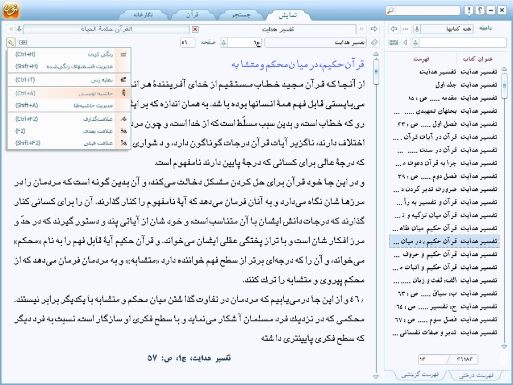Click the index list scrollbar thumb
This screenshot has height=385, width=513.
[504, 85]
